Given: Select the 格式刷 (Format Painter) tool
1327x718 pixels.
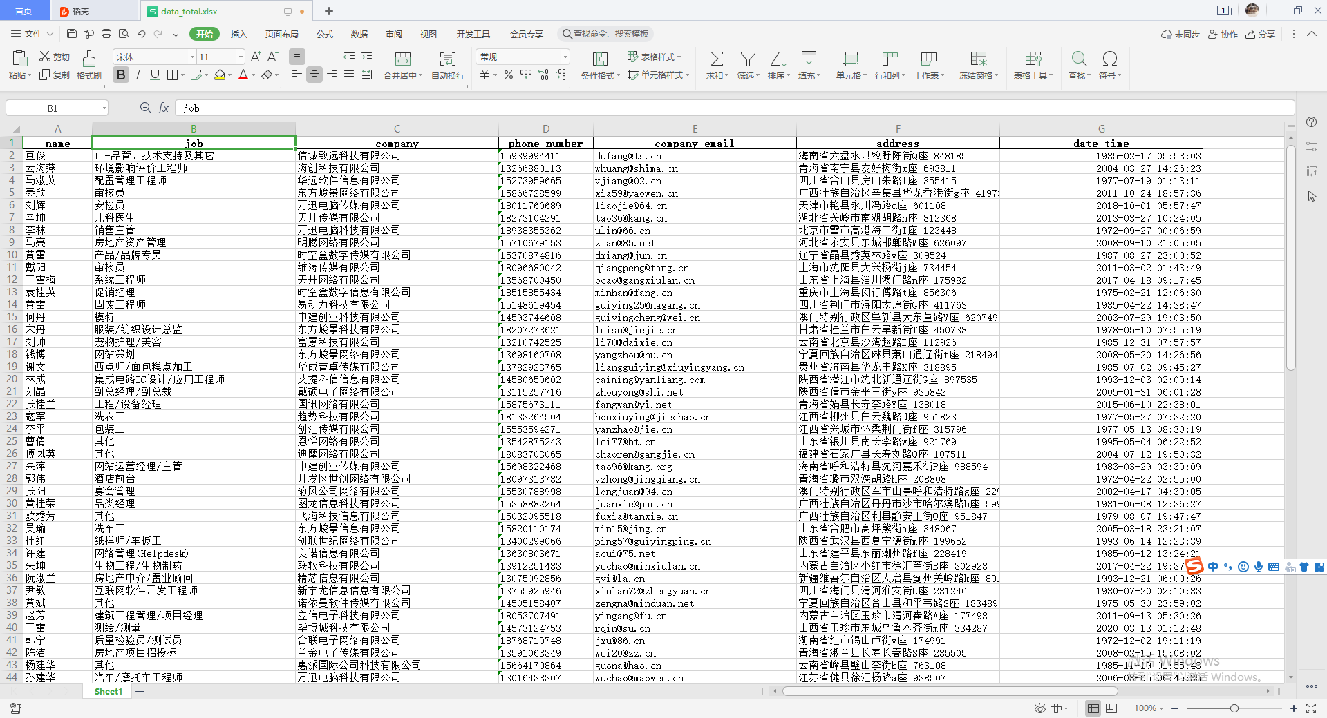Looking at the screenshot, I should point(88,66).
